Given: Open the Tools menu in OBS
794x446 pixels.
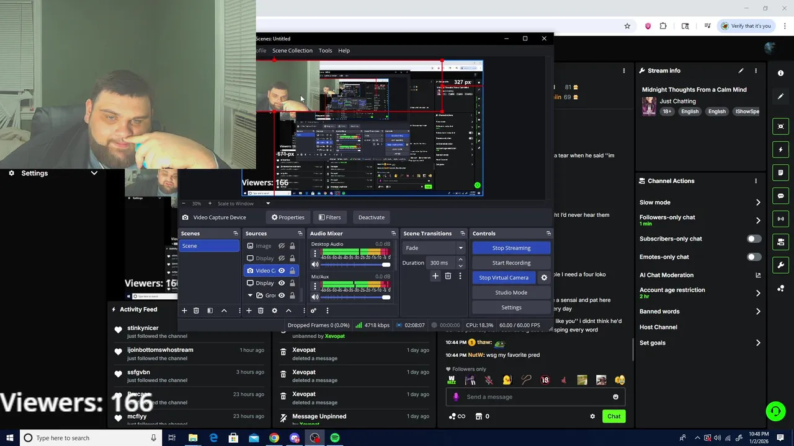Looking at the screenshot, I should (325, 51).
